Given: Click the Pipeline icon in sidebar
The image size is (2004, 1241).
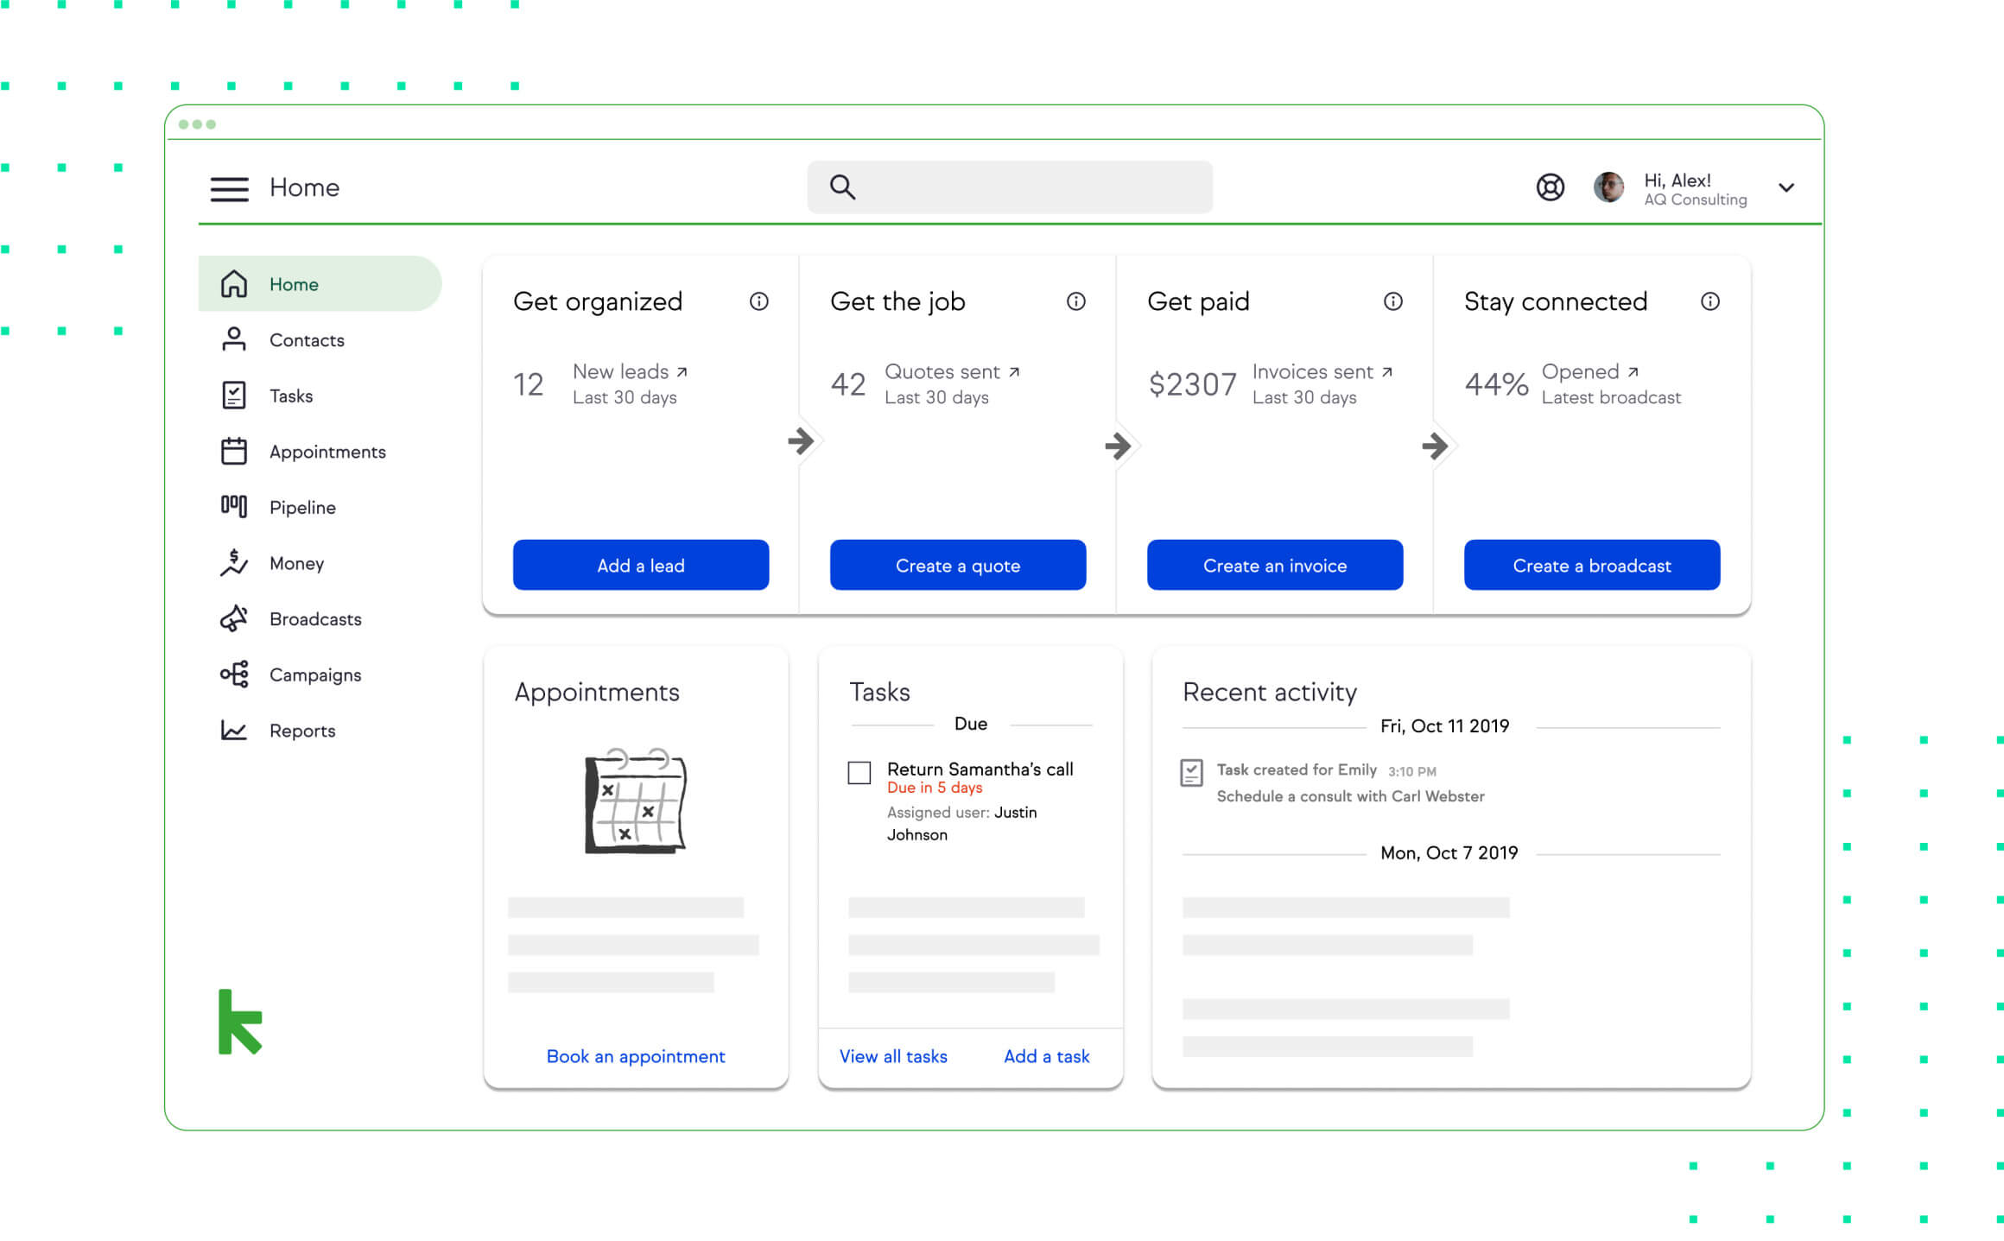Looking at the screenshot, I should pyautogui.click(x=233, y=507).
